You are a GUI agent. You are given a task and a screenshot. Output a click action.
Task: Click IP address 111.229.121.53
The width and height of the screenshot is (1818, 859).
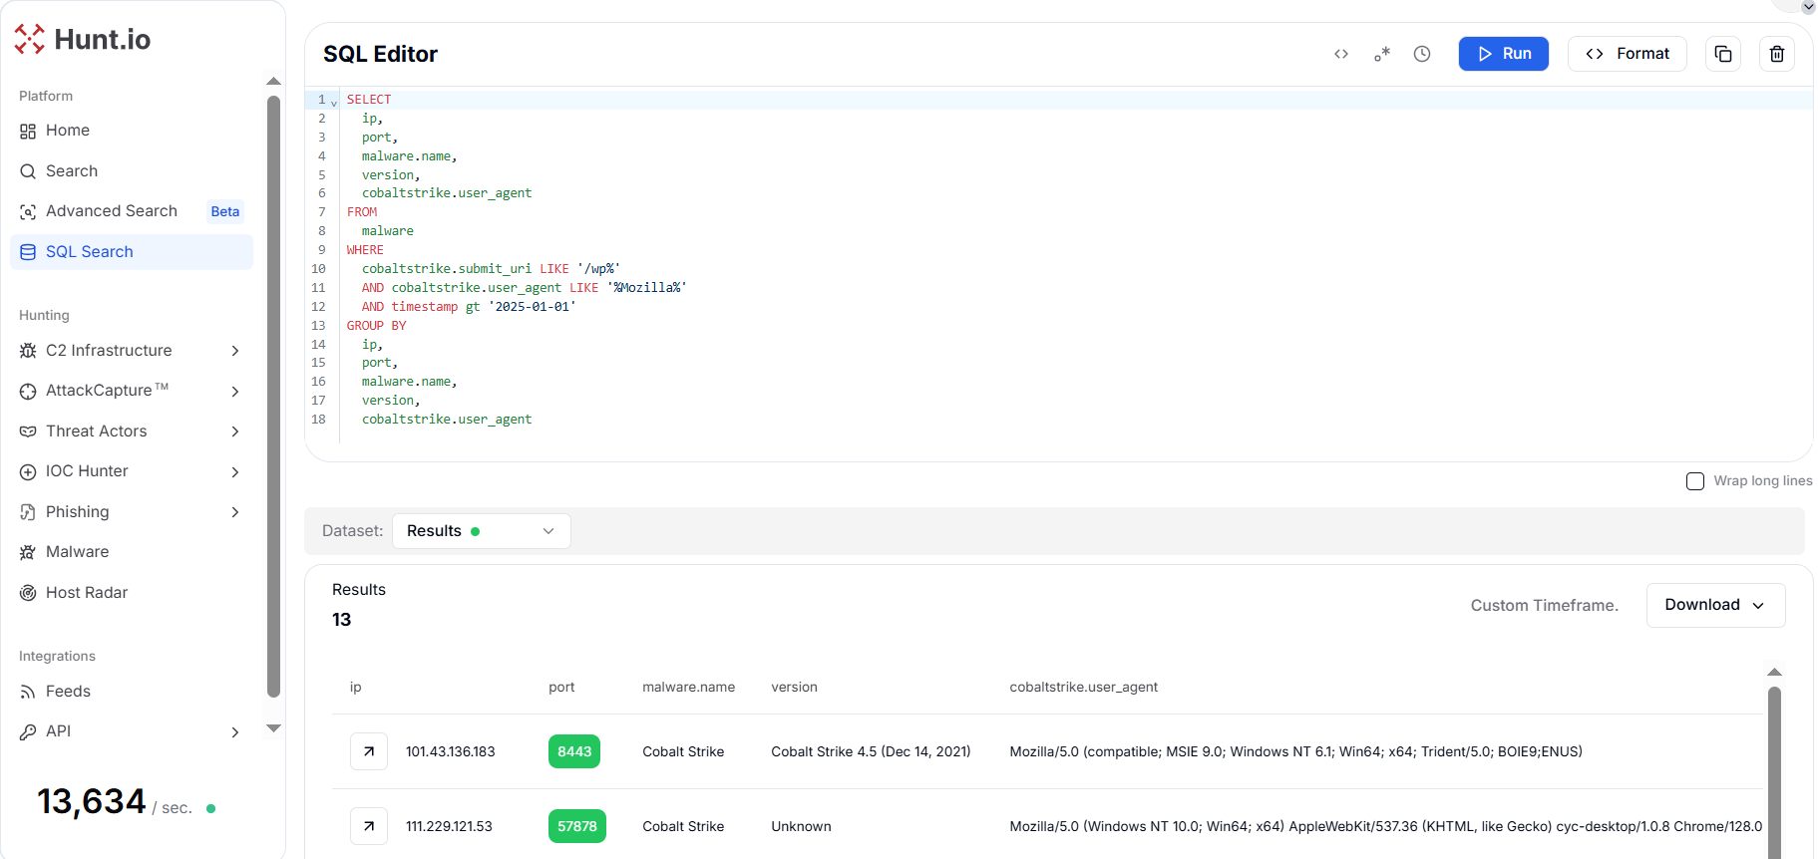(x=449, y=826)
